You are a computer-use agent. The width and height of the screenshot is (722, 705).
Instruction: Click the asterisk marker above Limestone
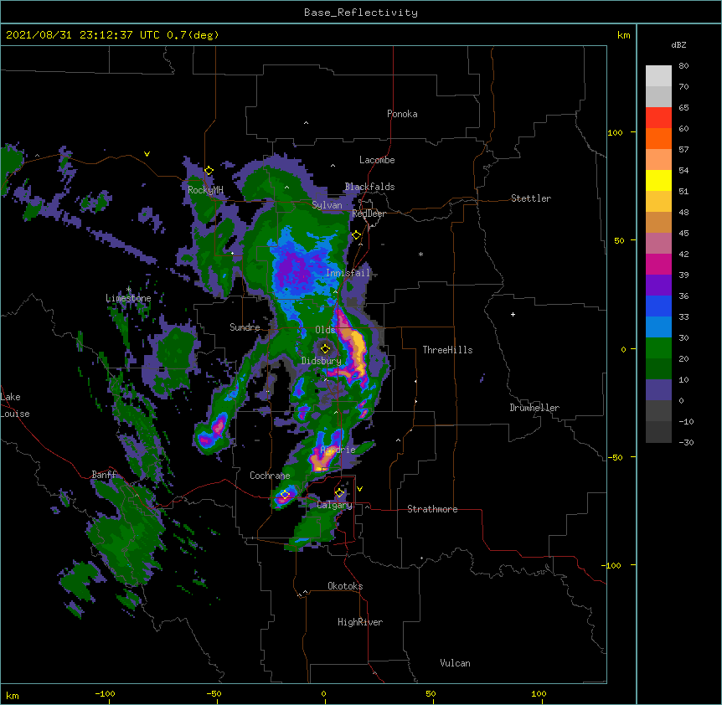click(x=128, y=290)
